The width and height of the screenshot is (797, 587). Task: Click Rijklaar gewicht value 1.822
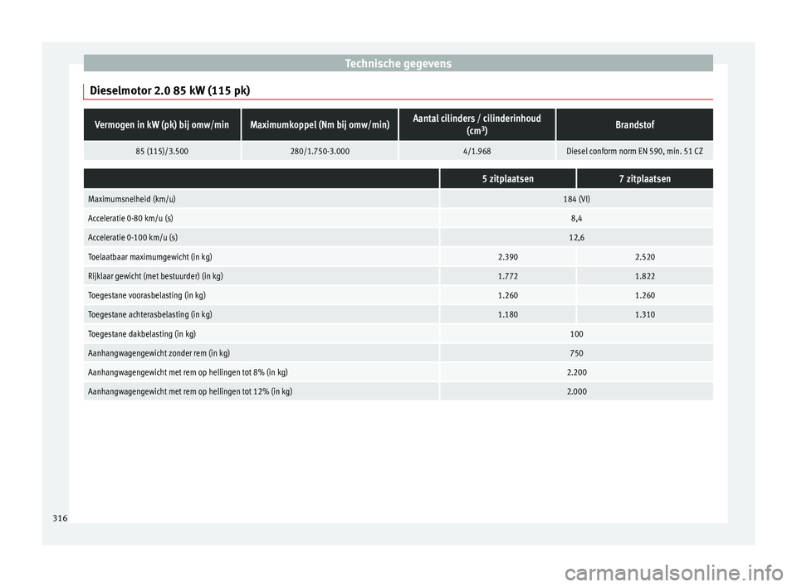(x=643, y=274)
